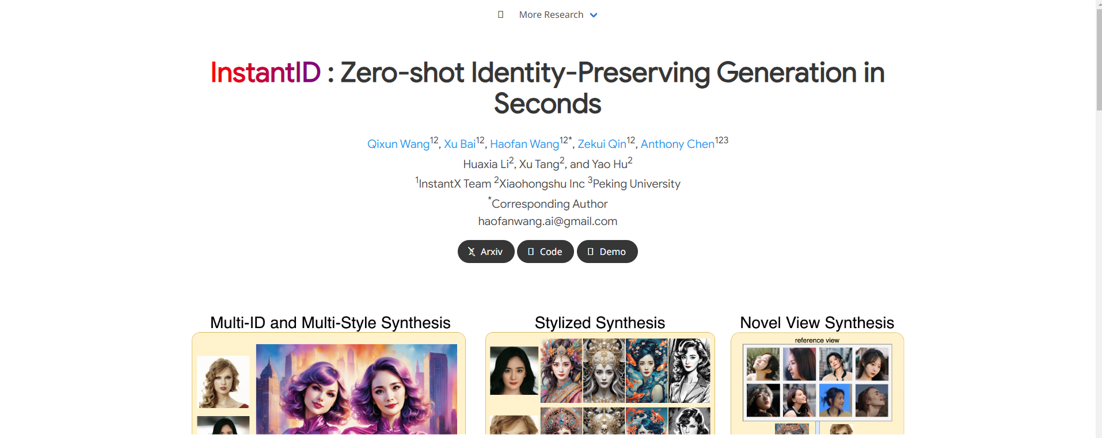
Task: Go to Anthony Chen's author link
Action: [x=677, y=144]
